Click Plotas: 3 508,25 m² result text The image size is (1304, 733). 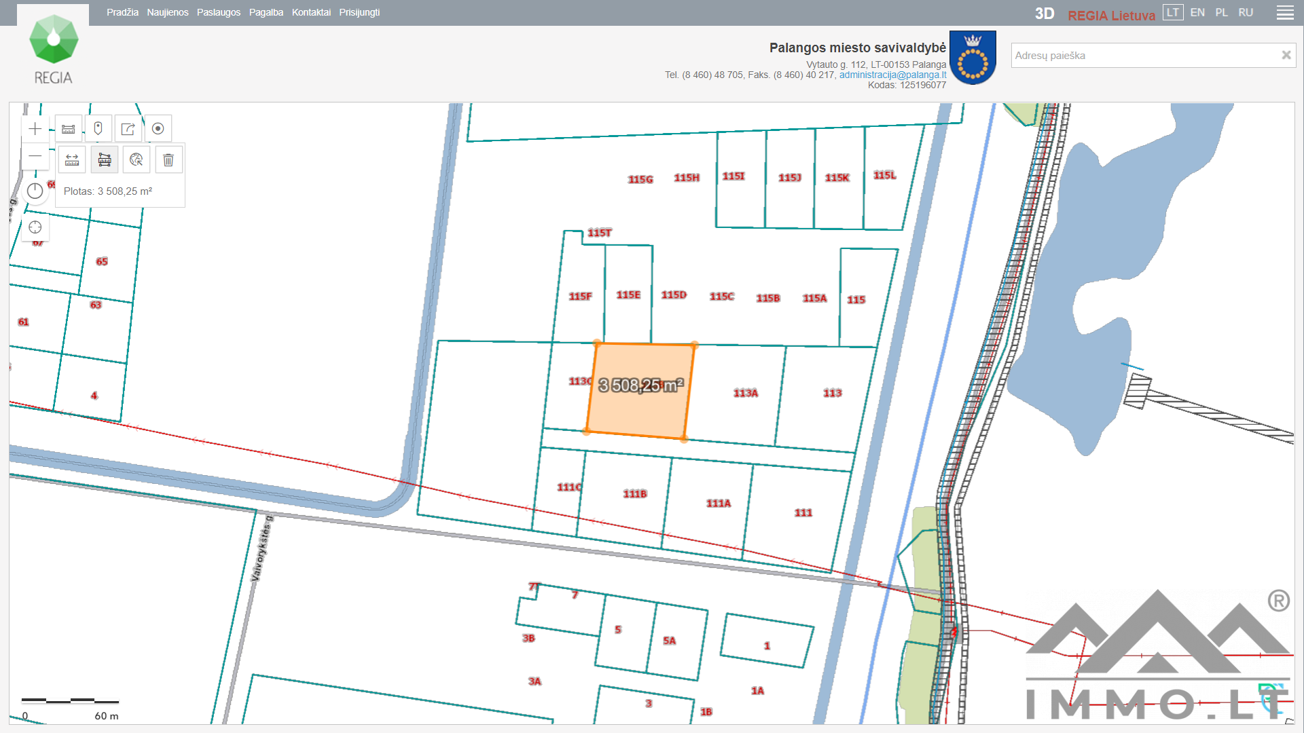108,191
